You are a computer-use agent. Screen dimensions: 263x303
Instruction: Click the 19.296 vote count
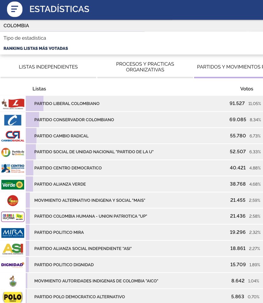[x=238, y=232]
